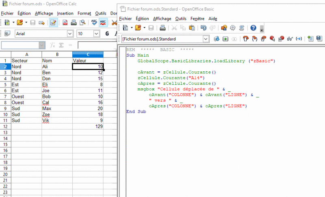Click row 12 header in the spreadsheet
Viewport: 325px width, 197px height.
pos(5,126)
